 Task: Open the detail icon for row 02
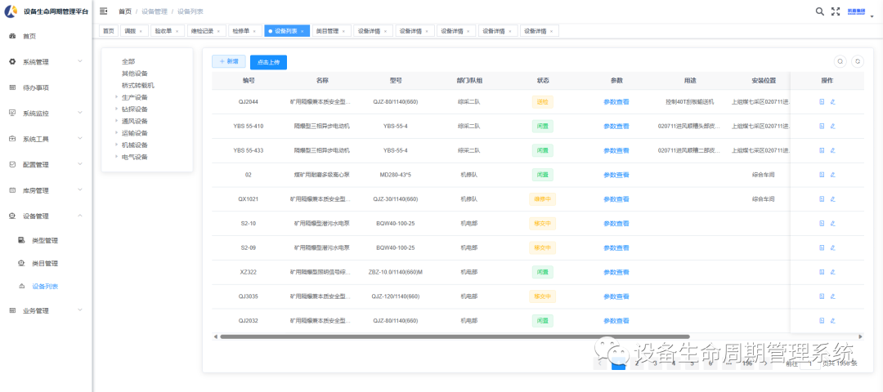[822, 175]
